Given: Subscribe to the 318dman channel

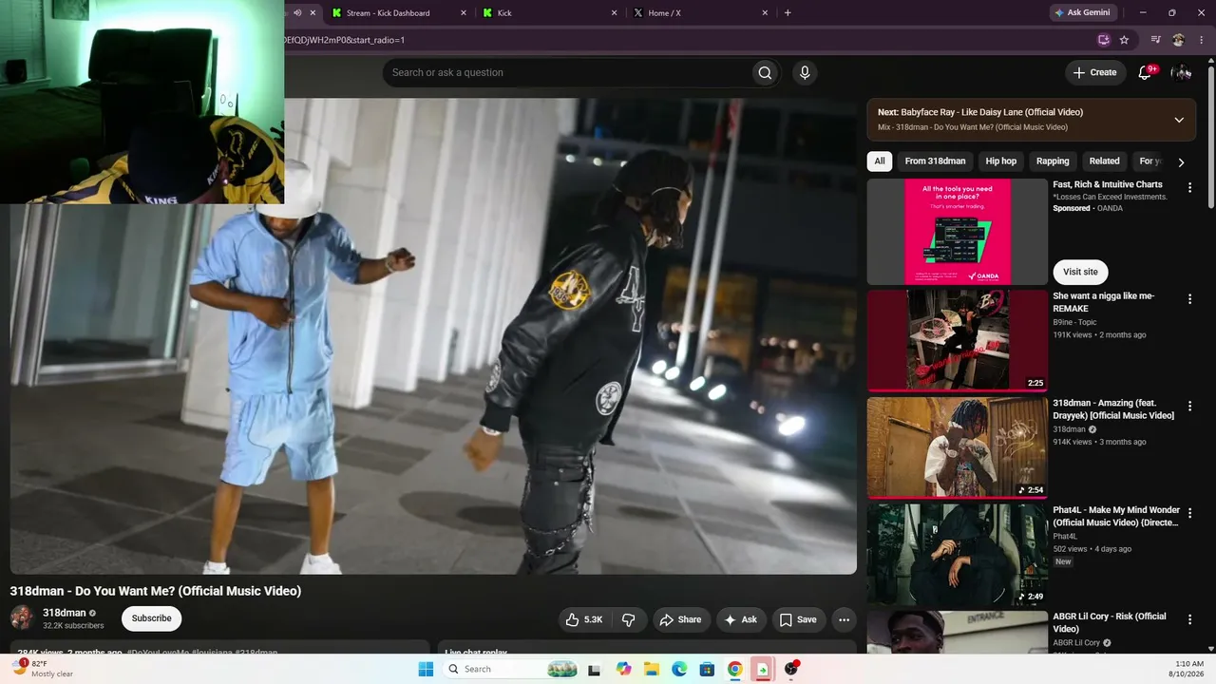Looking at the screenshot, I should (152, 618).
